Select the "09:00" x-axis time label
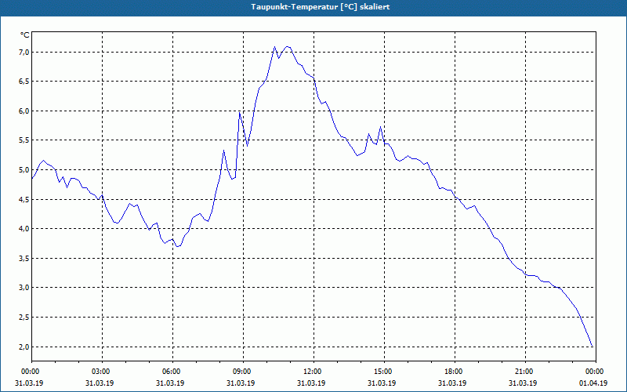The height and width of the screenshot is (392, 627). tap(243, 372)
